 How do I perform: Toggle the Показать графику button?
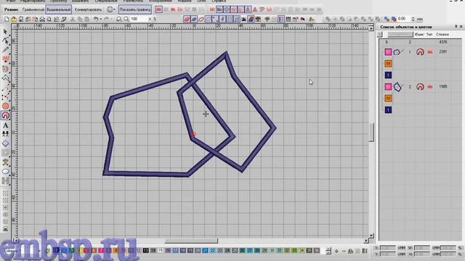click(x=135, y=9)
